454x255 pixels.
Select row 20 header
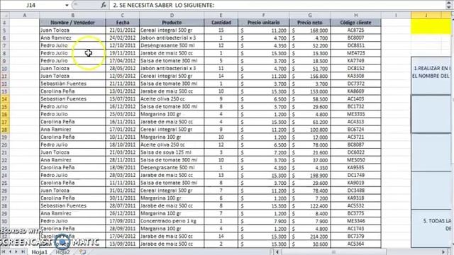point(5,144)
